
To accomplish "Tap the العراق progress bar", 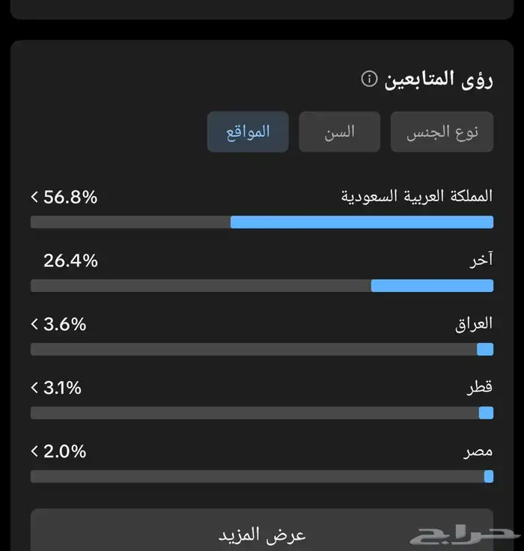I will (x=262, y=349).
